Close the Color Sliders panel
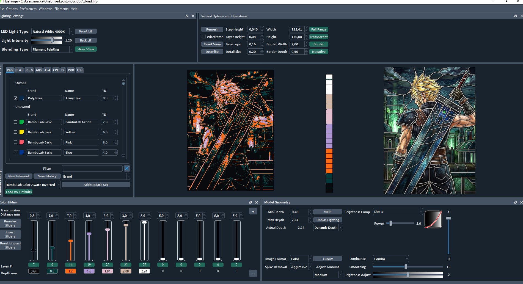 click(257, 202)
